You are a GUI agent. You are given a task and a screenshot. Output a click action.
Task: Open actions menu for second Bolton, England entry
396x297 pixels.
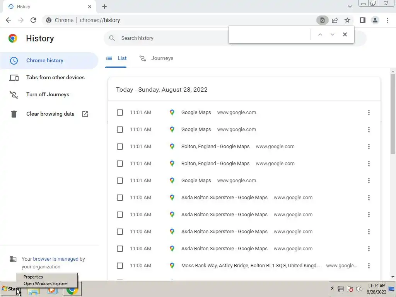369,164
